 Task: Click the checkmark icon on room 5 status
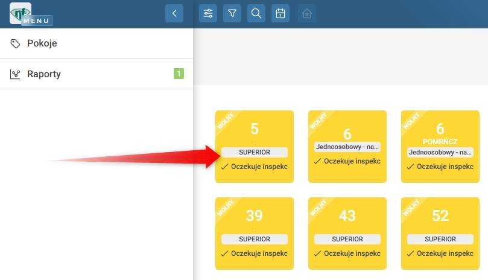click(225, 167)
